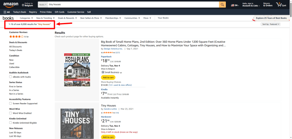Viewport: 292px width, 139px height.
Task: Open Small Home Plans cover thumbnail
Action: coord(77,70)
